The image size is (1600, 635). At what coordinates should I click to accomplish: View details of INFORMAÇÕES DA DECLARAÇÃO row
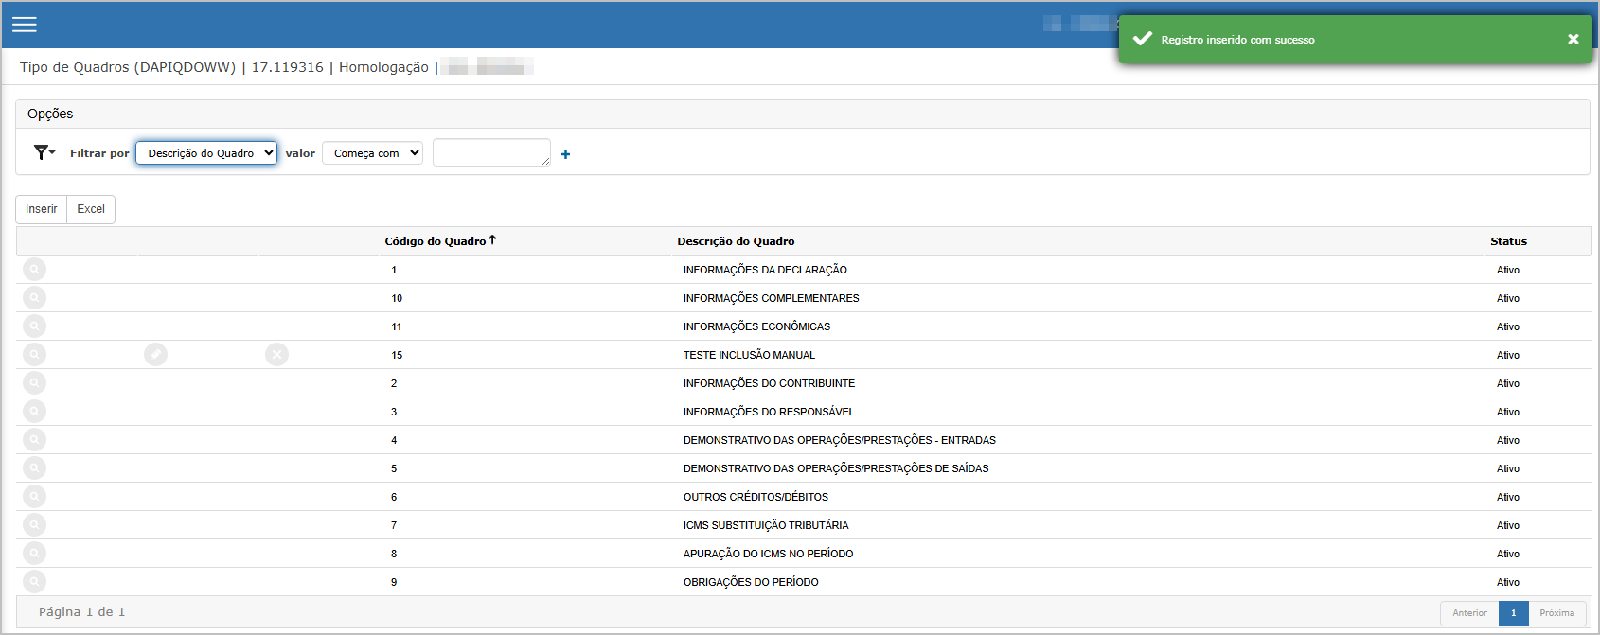pyautogui.click(x=34, y=270)
